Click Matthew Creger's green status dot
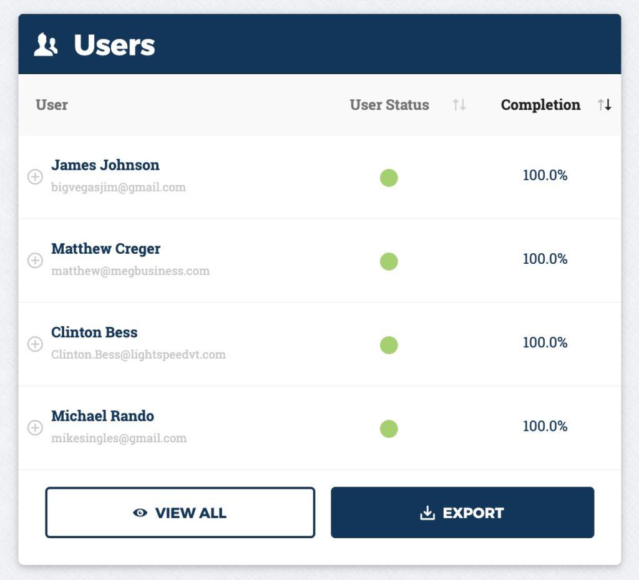Screen dimensions: 639x580 pyautogui.click(x=389, y=261)
